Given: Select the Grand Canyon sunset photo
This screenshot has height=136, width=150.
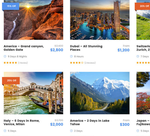Looking at the screenshot, I should click(x=34, y=20).
